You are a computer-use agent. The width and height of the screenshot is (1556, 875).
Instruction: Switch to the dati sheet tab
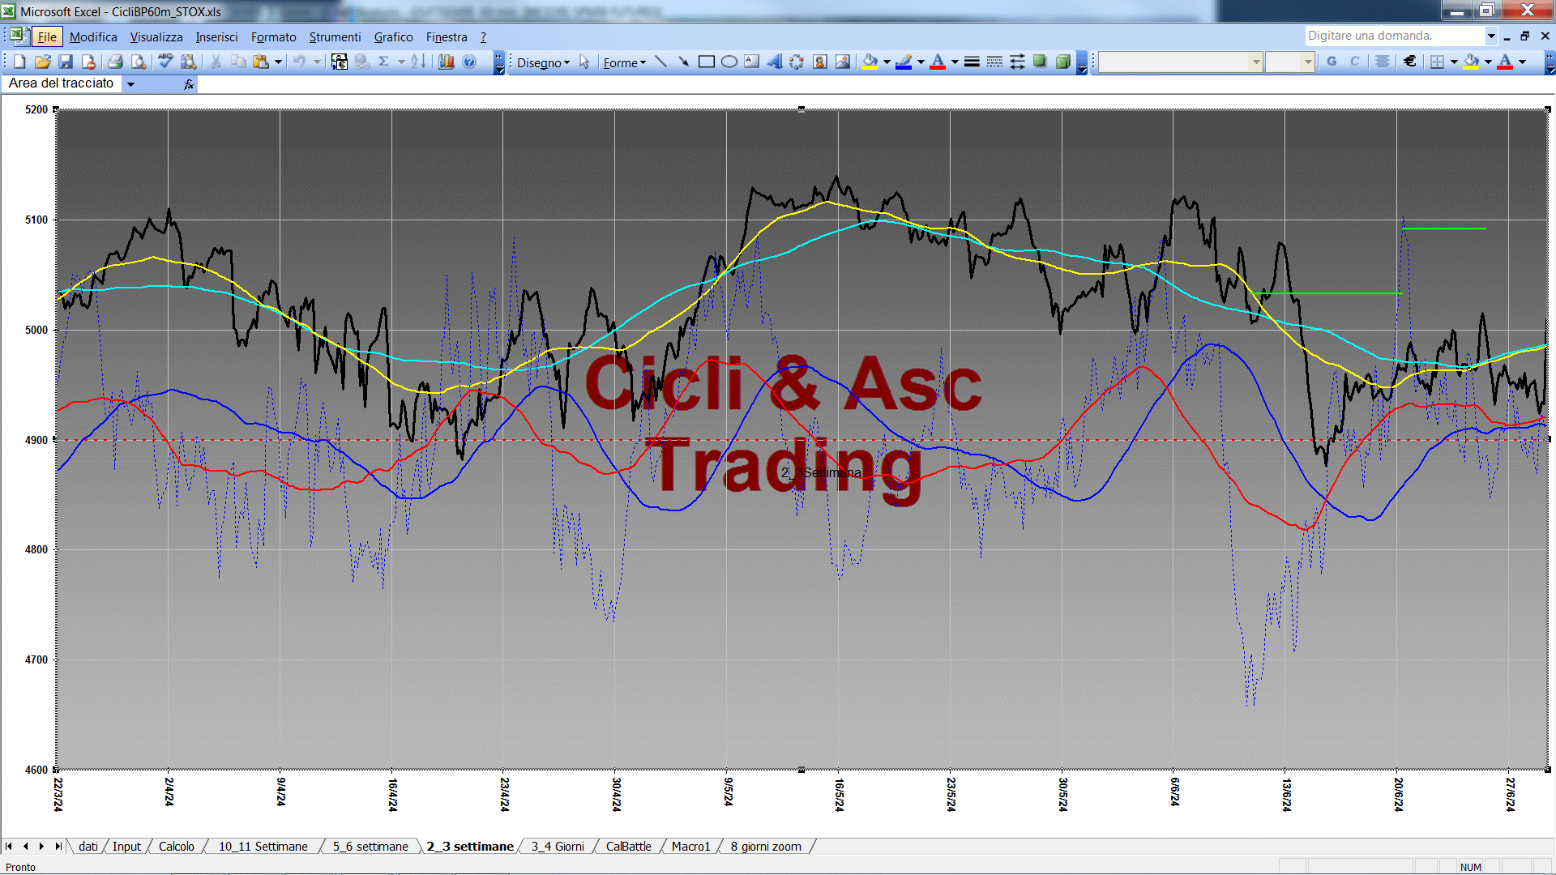point(88,846)
